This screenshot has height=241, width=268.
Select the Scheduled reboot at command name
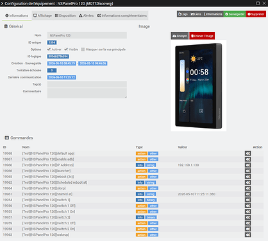pyautogui.click(x=54, y=183)
